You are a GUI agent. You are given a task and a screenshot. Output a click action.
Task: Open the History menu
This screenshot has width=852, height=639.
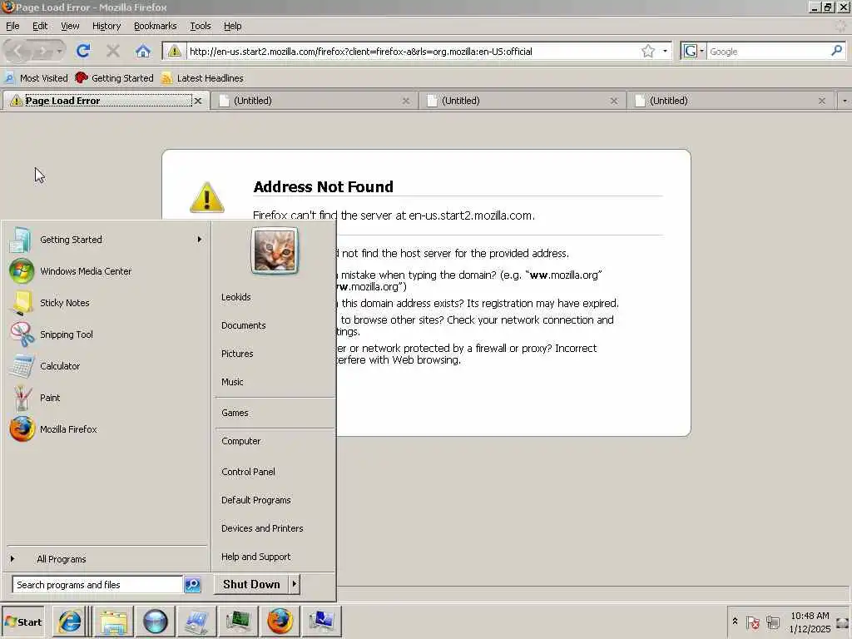point(106,26)
